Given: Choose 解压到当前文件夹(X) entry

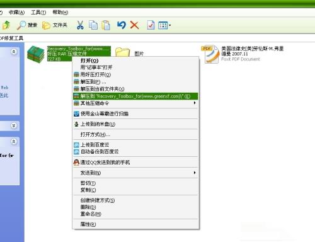Looking at the screenshot, I should pyautogui.click(x=135, y=89).
